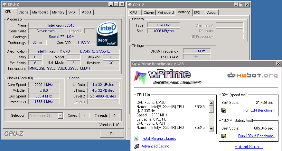Switch to CPU tab in right CPU-Z window
The image size is (282, 151).
pos(134,13)
